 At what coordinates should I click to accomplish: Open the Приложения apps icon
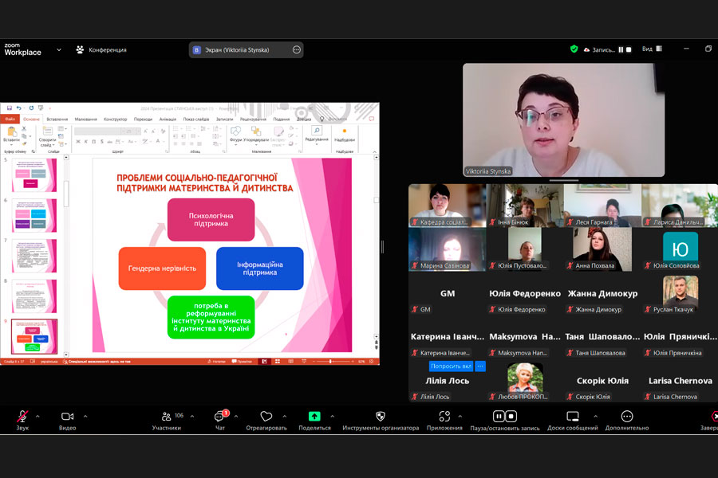(x=444, y=417)
